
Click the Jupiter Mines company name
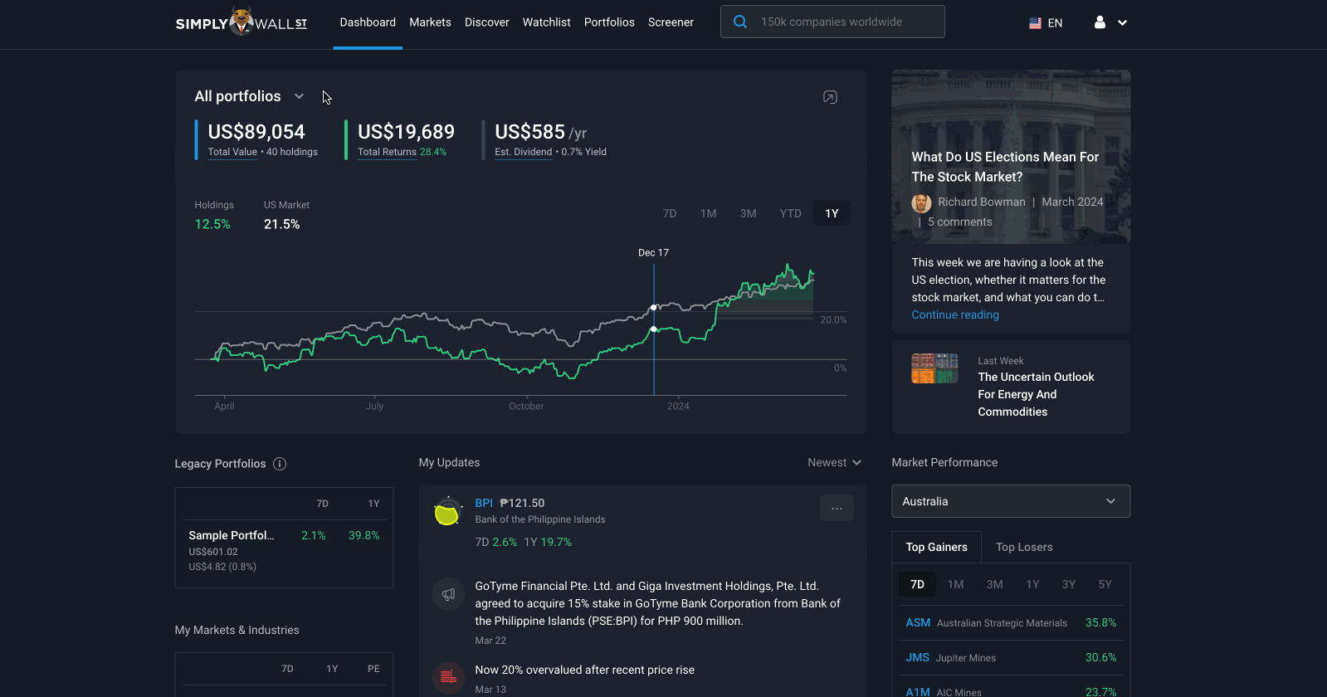(965, 658)
